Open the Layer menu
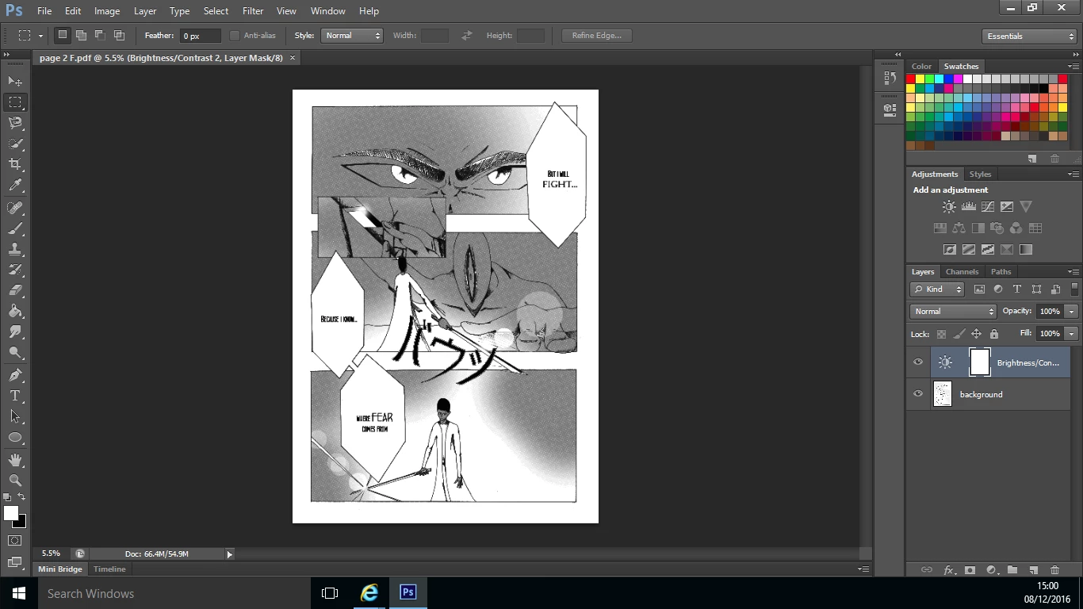 (x=145, y=11)
